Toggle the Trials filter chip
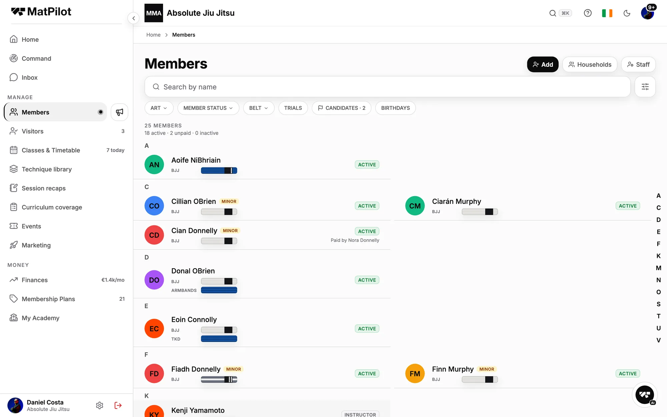Image resolution: width=667 pixels, height=417 pixels. point(293,108)
